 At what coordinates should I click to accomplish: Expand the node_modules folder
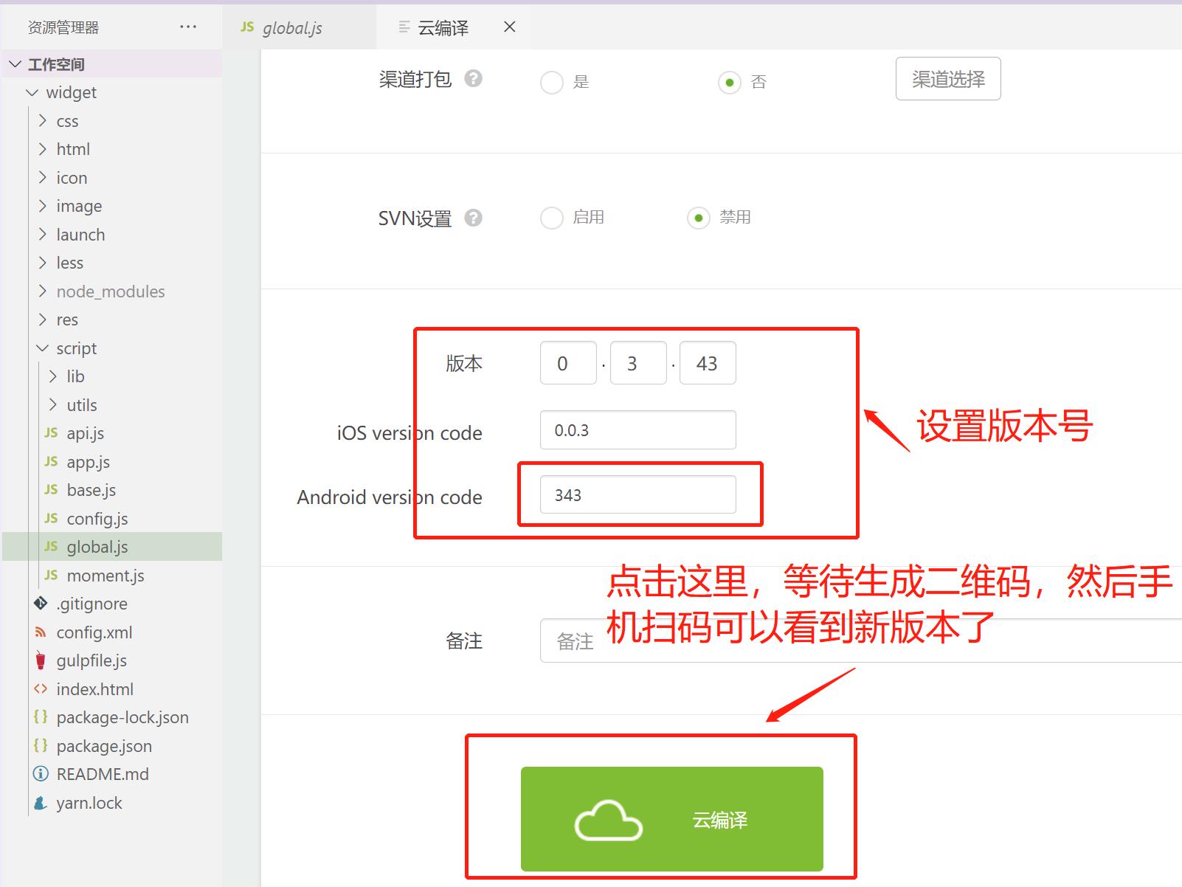click(x=43, y=291)
